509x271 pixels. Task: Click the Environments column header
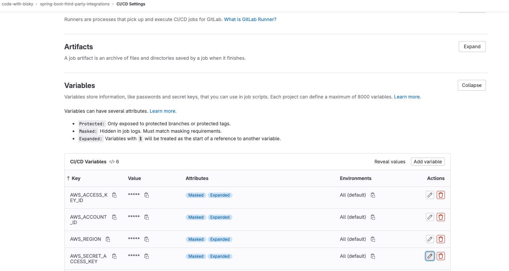(x=356, y=178)
